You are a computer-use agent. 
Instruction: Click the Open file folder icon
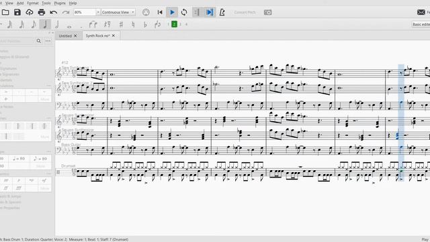click(x=5, y=12)
